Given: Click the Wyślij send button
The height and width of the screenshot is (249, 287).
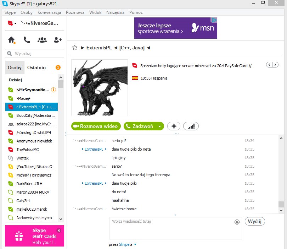Looking at the screenshot, I should (255, 222).
